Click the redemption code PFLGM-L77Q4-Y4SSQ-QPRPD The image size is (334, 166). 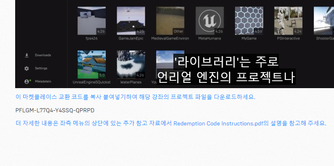(x=55, y=111)
